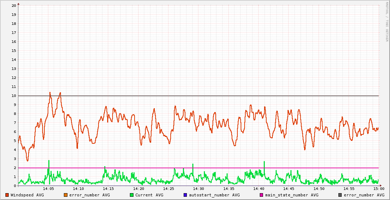
Task: Click the blue autostart_number AVG legend swatch
Action: (185, 195)
